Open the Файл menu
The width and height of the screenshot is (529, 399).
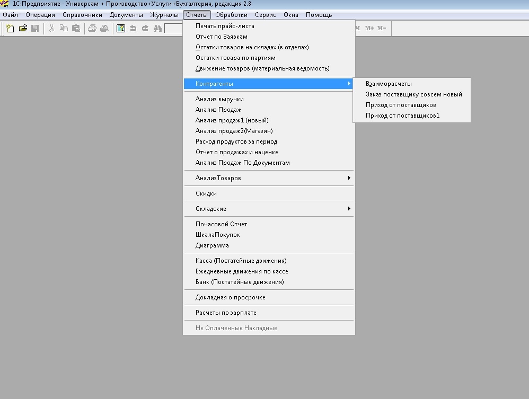pyautogui.click(x=10, y=15)
